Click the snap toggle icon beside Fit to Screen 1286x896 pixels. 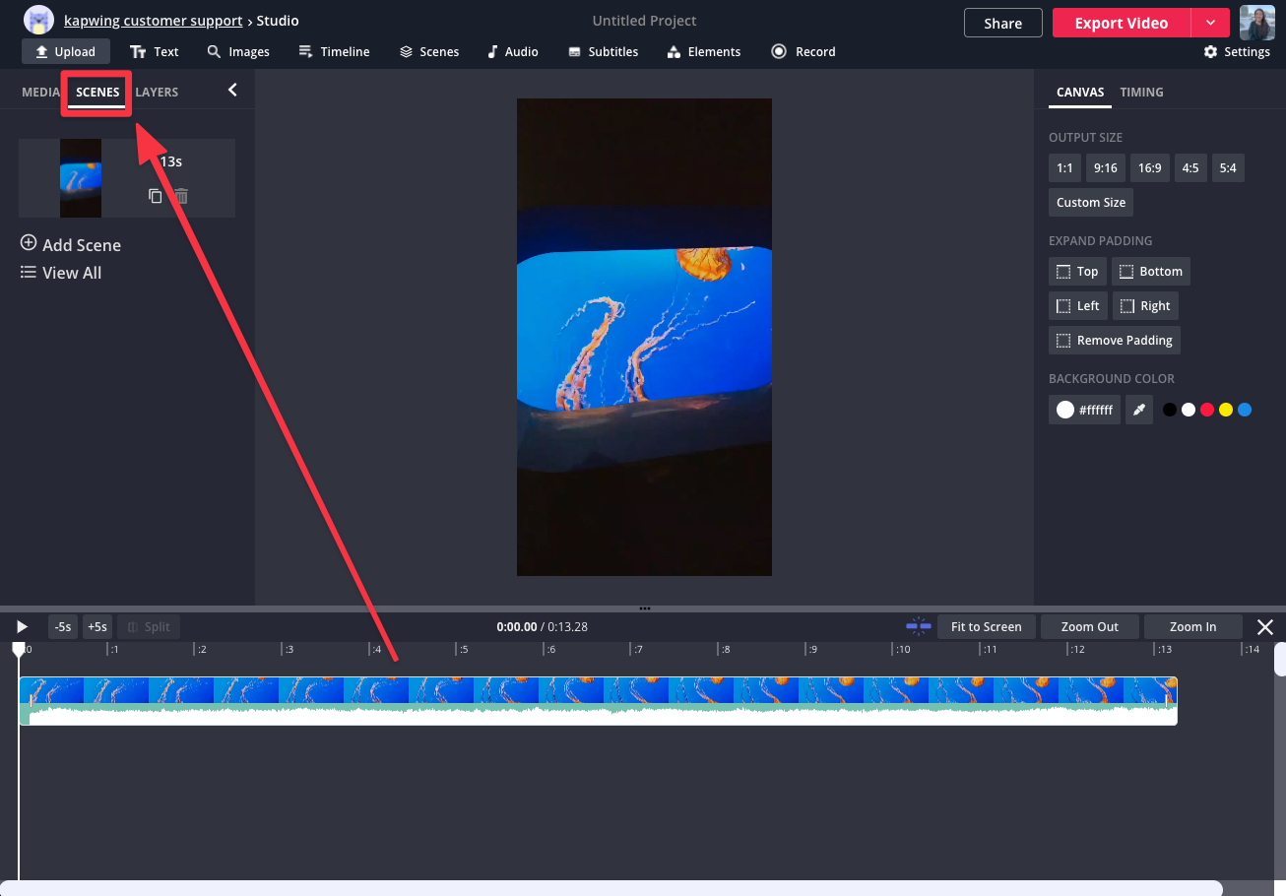click(918, 626)
